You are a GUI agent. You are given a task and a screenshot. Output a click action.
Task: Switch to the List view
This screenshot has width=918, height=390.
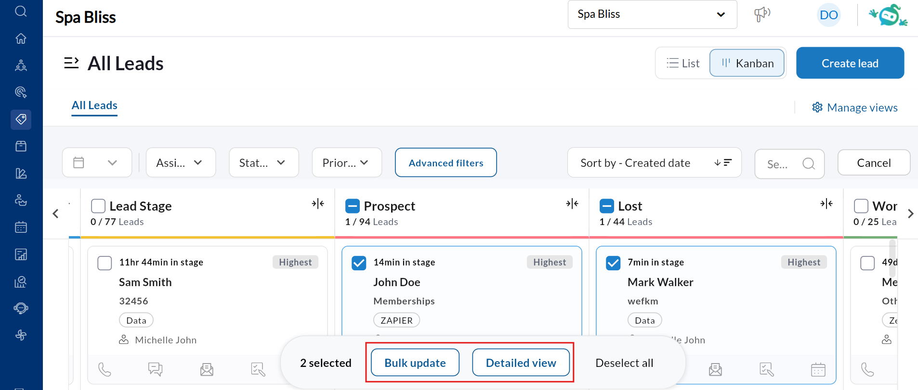[683, 63]
